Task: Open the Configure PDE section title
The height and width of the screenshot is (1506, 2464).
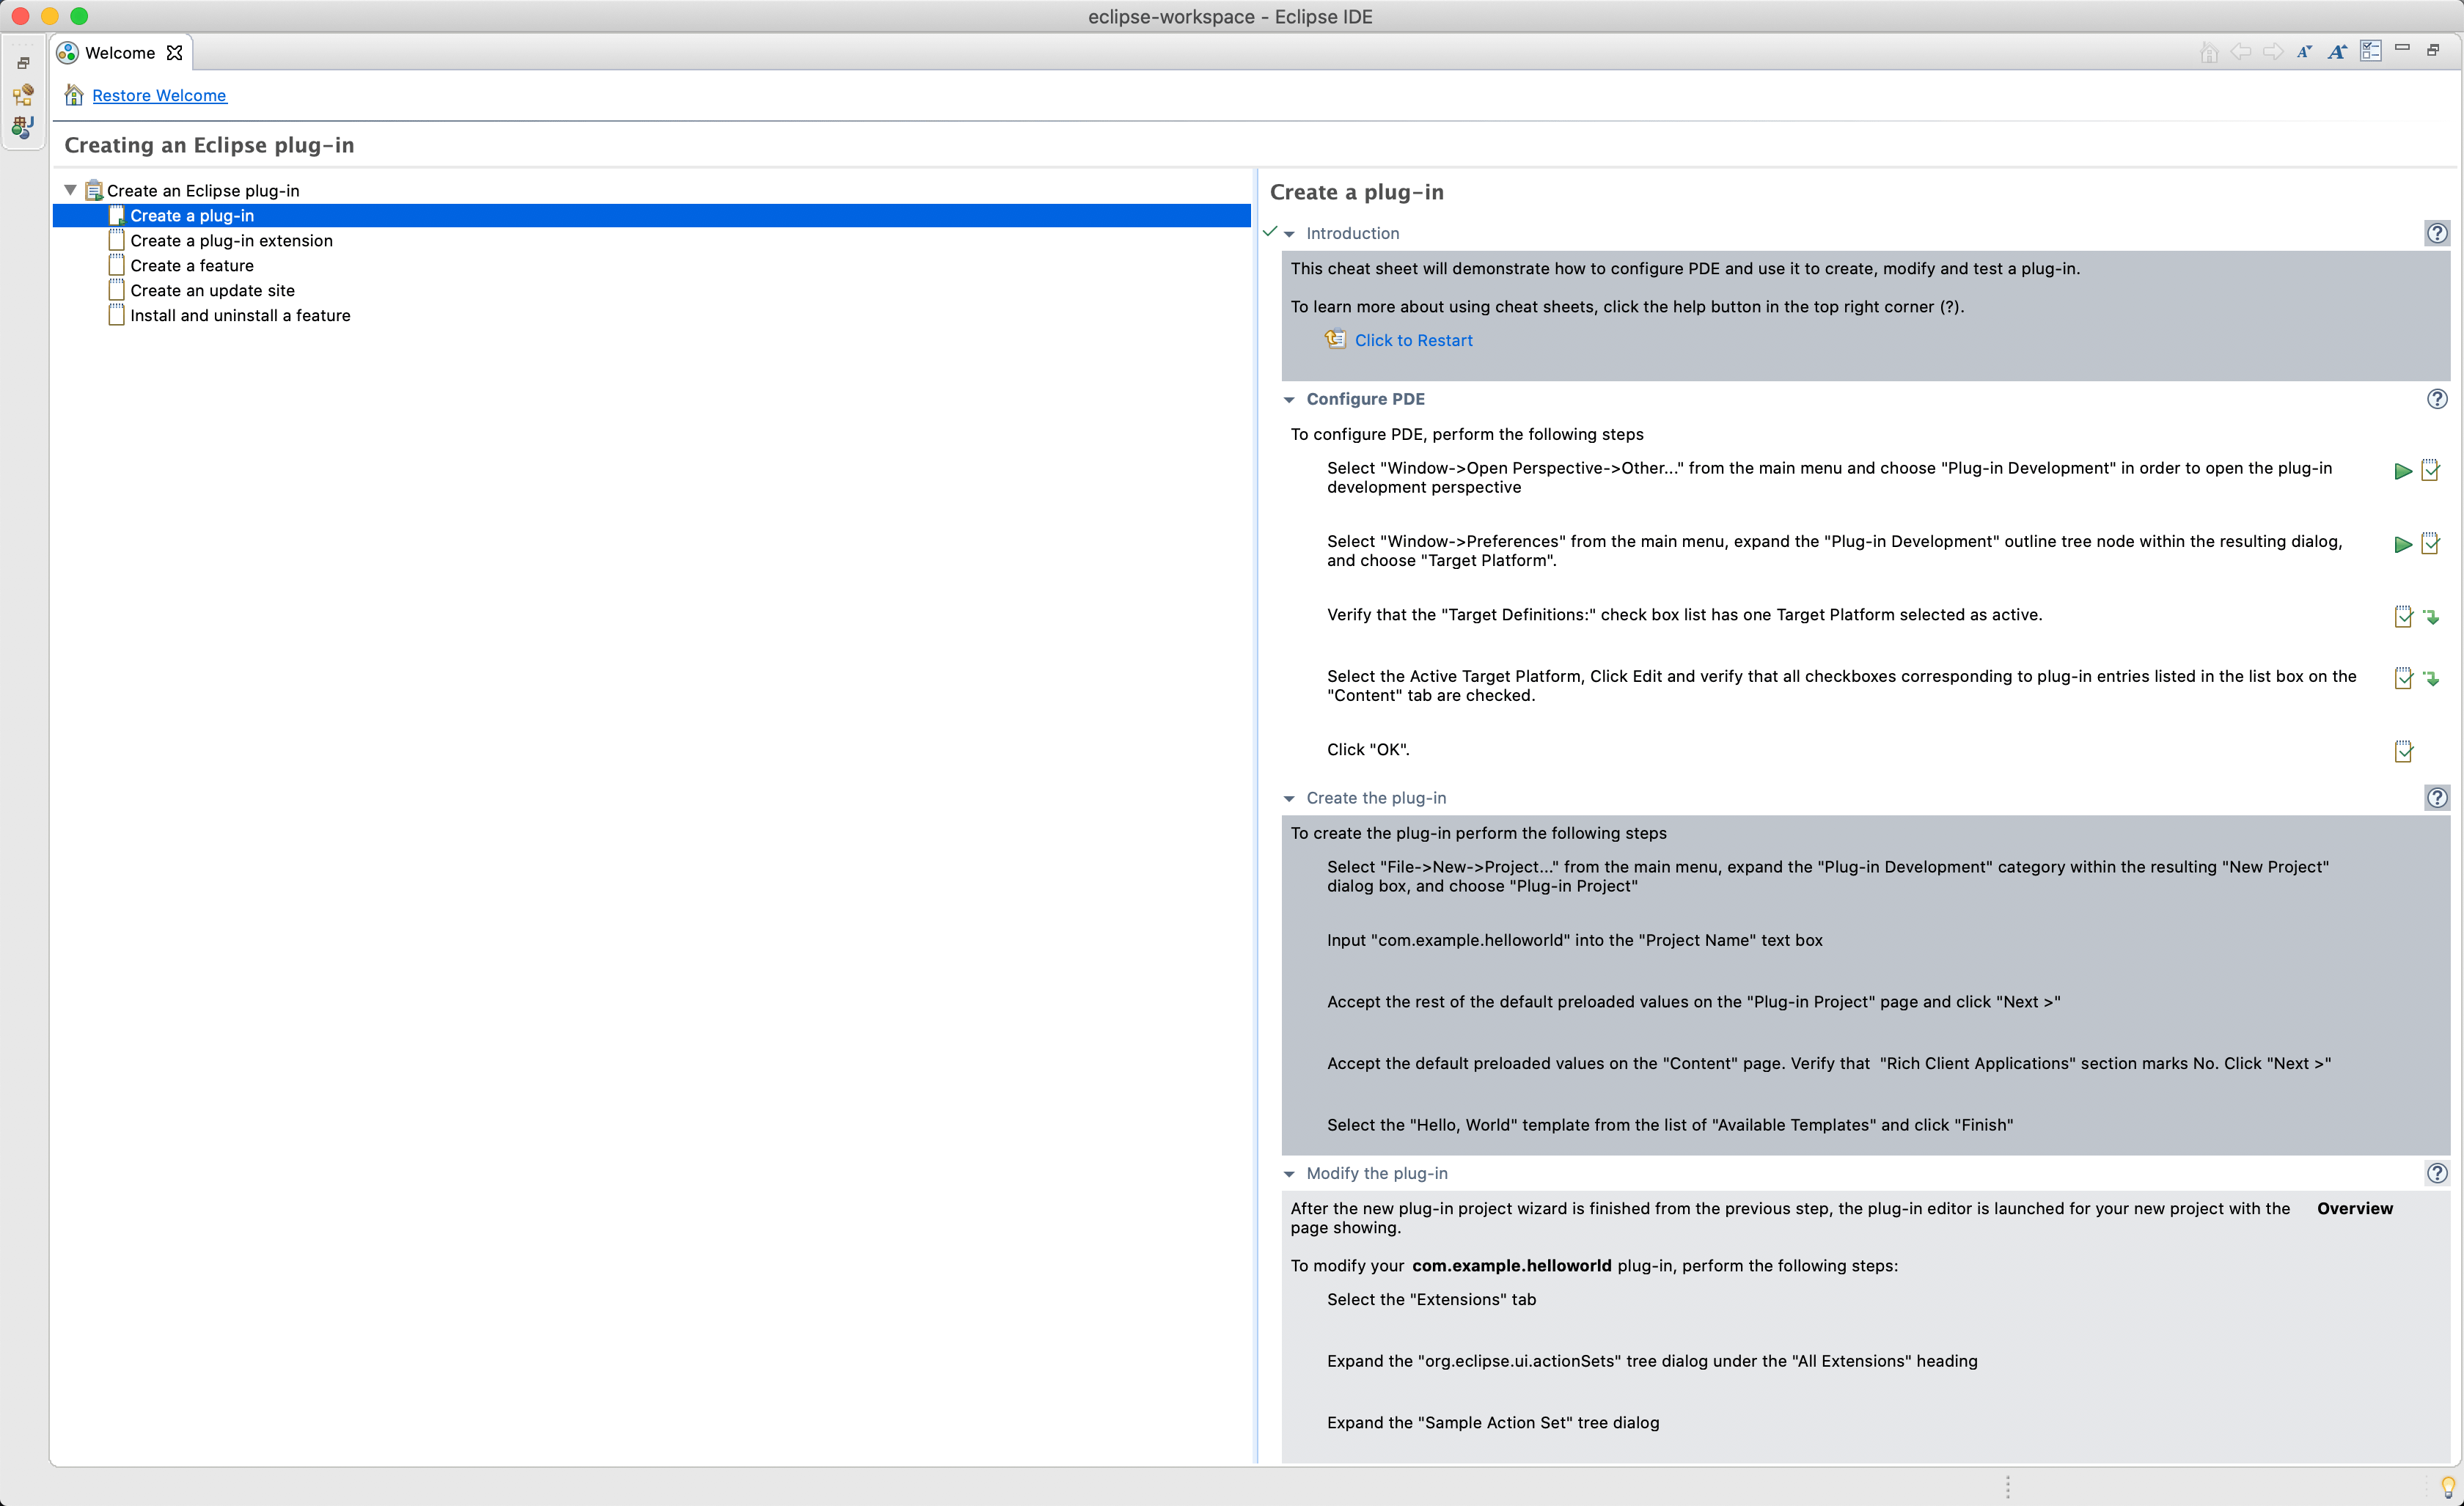Action: (x=1365, y=399)
